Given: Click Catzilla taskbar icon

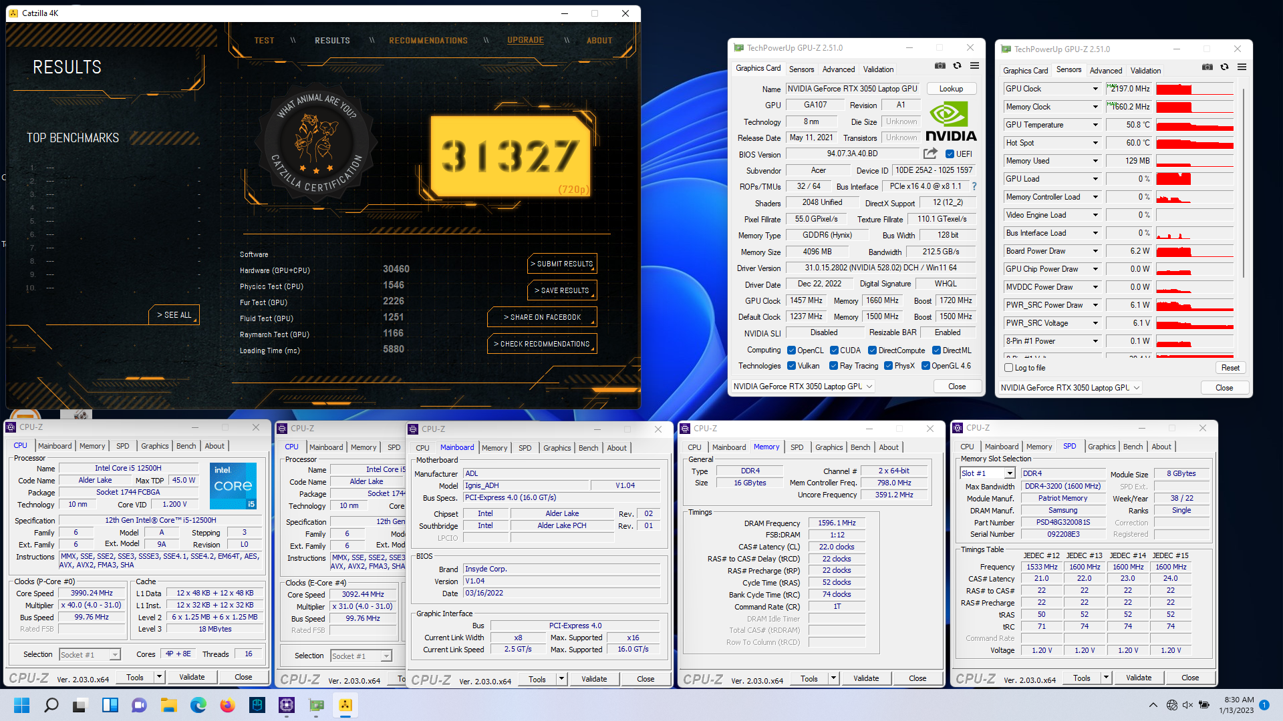Looking at the screenshot, I should tap(345, 705).
